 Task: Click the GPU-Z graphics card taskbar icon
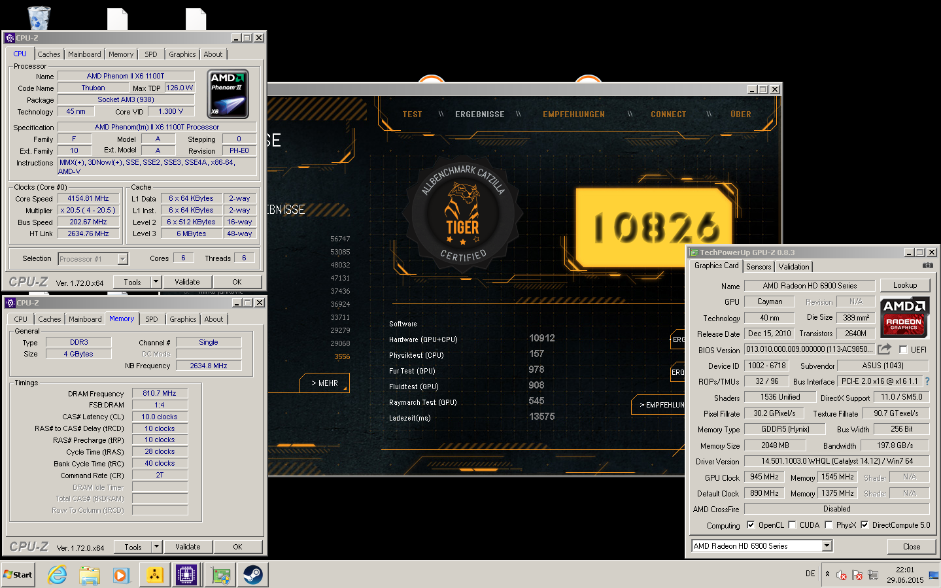pyautogui.click(x=220, y=576)
